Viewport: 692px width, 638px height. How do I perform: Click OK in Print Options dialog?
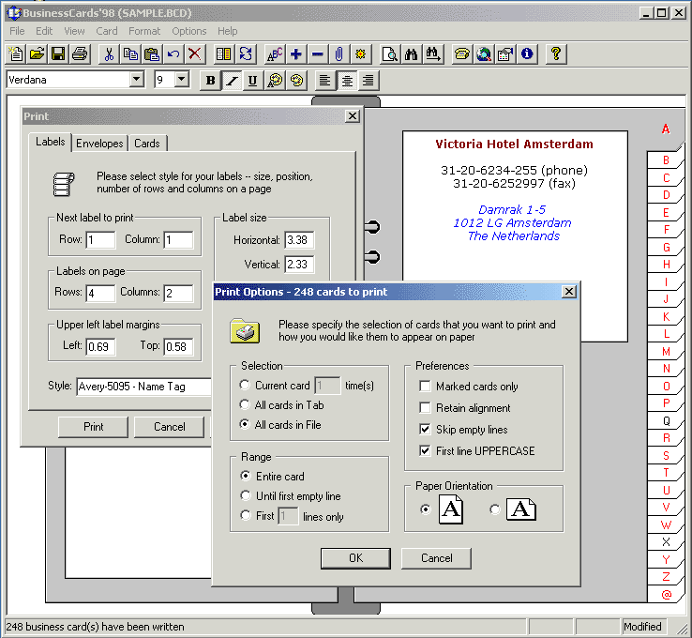click(x=355, y=558)
